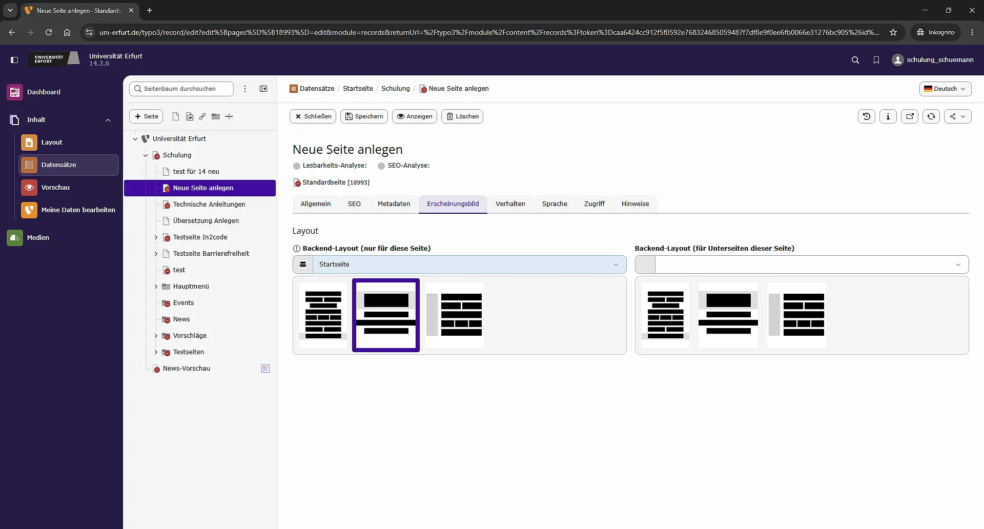Open the share dropdown button
This screenshot has width=984, height=529.
point(957,116)
